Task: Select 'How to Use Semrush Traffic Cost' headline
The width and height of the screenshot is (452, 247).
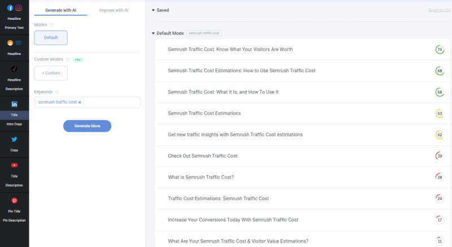Action: coord(302,71)
